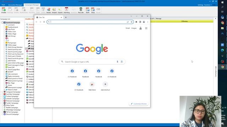Open the Style menu tab
This screenshot has width=227, height=127.
(3, 5)
